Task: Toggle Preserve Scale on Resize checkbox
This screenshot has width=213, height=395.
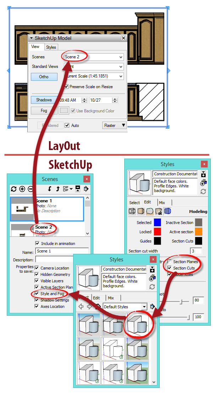Action: coord(66,86)
